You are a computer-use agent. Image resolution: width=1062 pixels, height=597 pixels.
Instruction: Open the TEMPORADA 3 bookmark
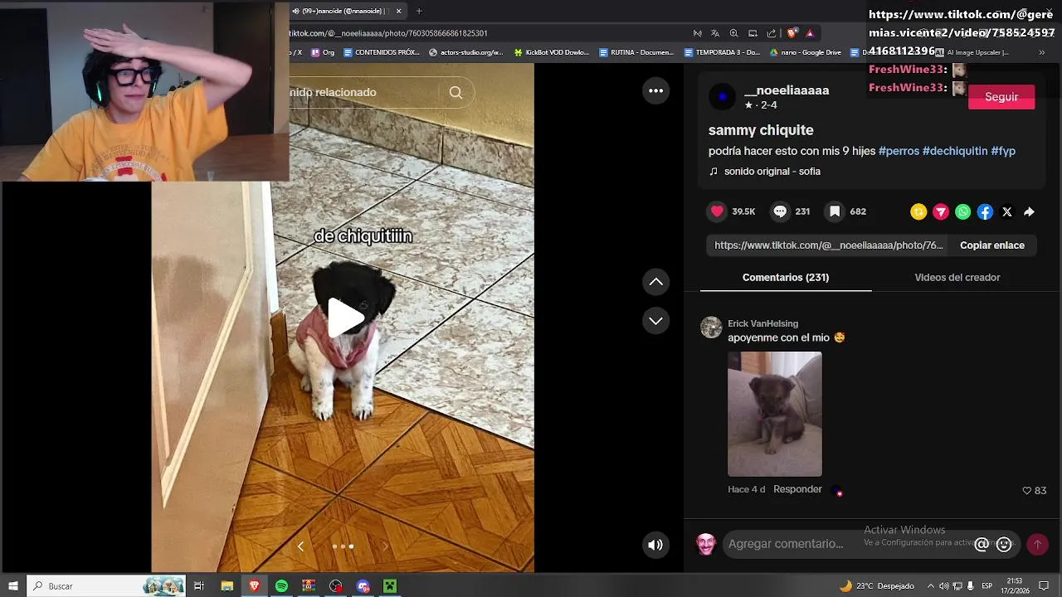click(722, 52)
